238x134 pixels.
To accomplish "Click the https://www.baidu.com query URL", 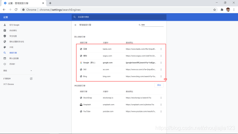I will click(x=141, y=49).
